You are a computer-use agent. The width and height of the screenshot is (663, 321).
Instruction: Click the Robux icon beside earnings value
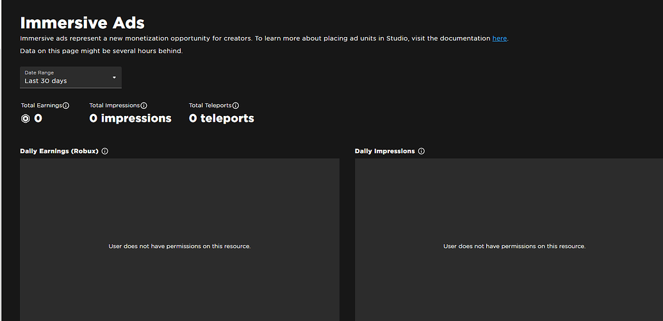point(26,119)
